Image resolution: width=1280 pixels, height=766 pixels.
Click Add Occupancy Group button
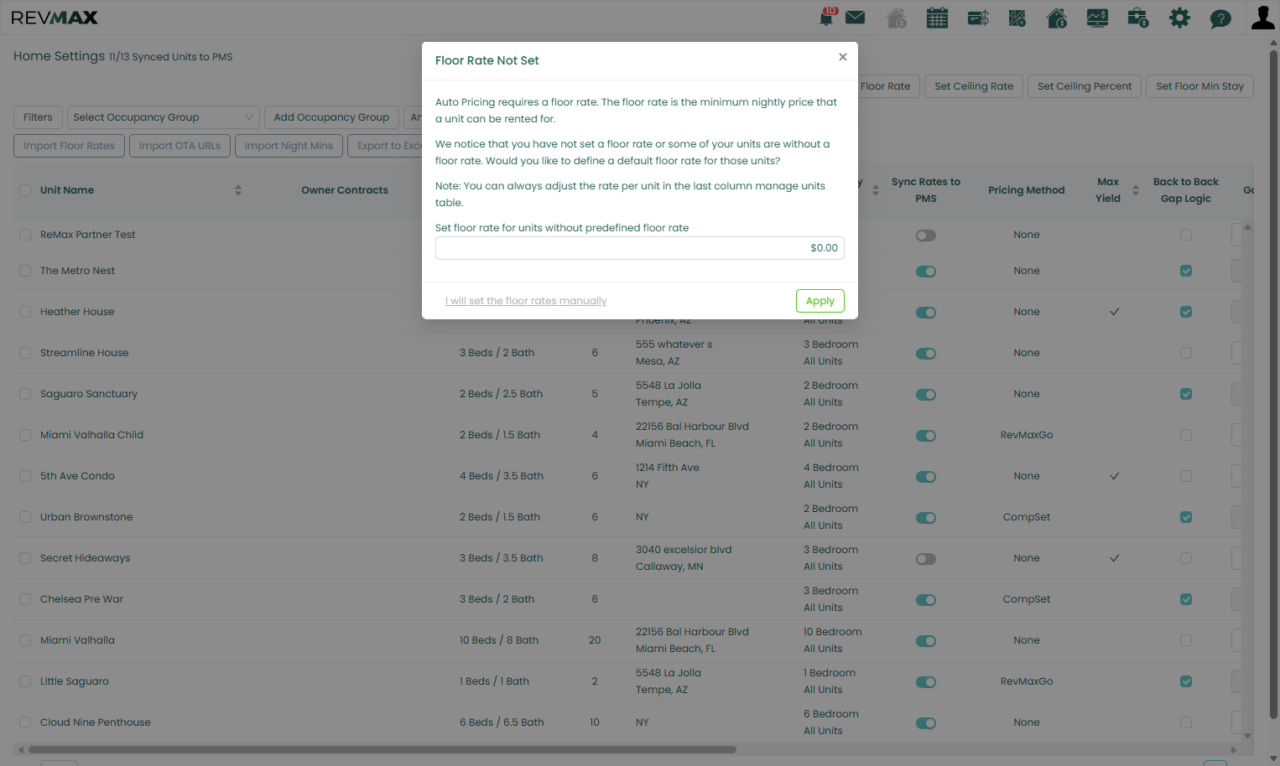331,117
